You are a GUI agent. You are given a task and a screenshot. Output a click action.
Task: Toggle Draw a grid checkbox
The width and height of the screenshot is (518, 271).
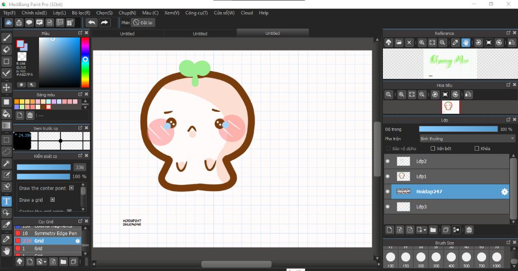(52, 200)
